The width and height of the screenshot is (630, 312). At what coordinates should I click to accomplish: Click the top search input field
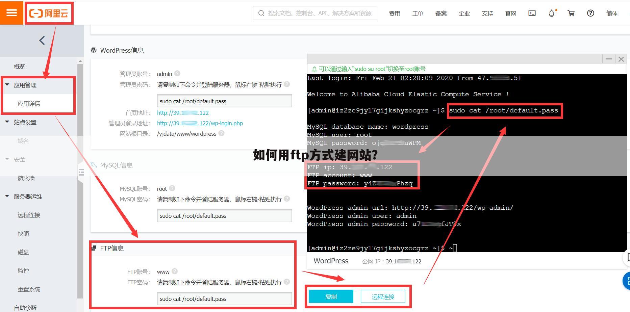point(315,13)
